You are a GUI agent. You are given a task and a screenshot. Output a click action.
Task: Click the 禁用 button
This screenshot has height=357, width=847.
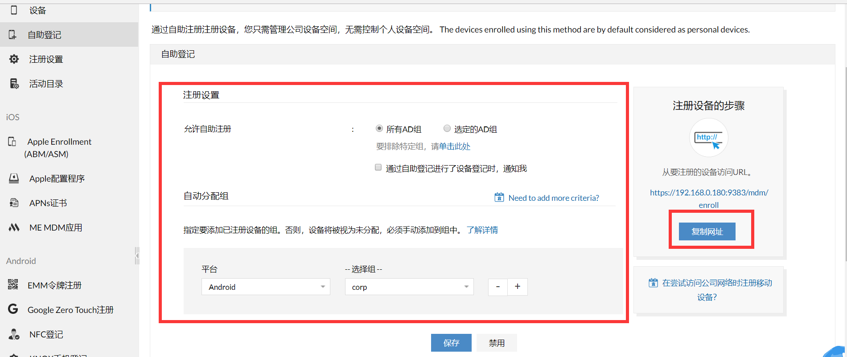pyautogui.click(x=497, y=343)
